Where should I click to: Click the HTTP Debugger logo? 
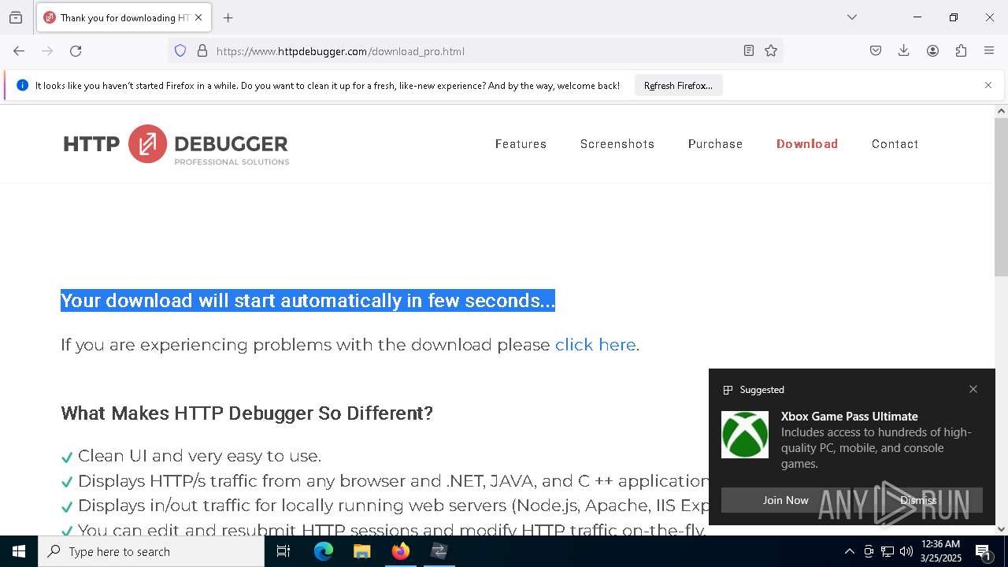tap(176, 144)
